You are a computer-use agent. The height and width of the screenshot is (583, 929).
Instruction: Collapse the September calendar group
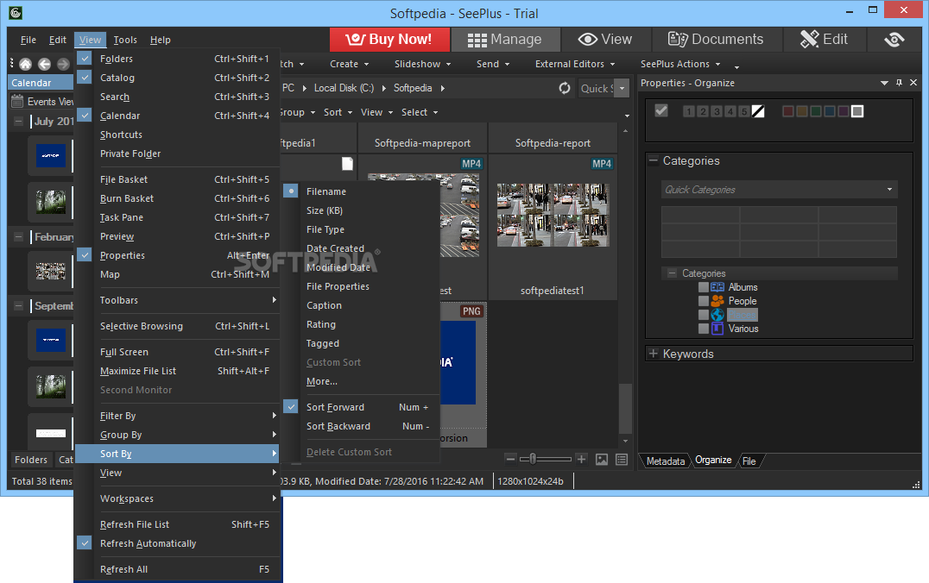click(x=18, y=305)
